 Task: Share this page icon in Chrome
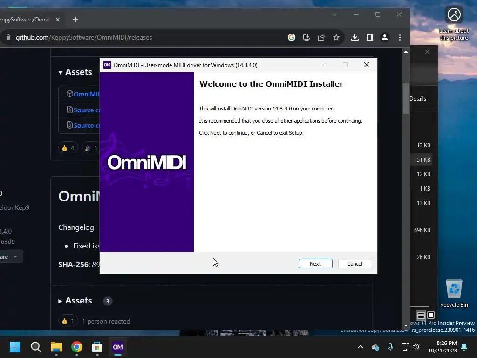321,37
